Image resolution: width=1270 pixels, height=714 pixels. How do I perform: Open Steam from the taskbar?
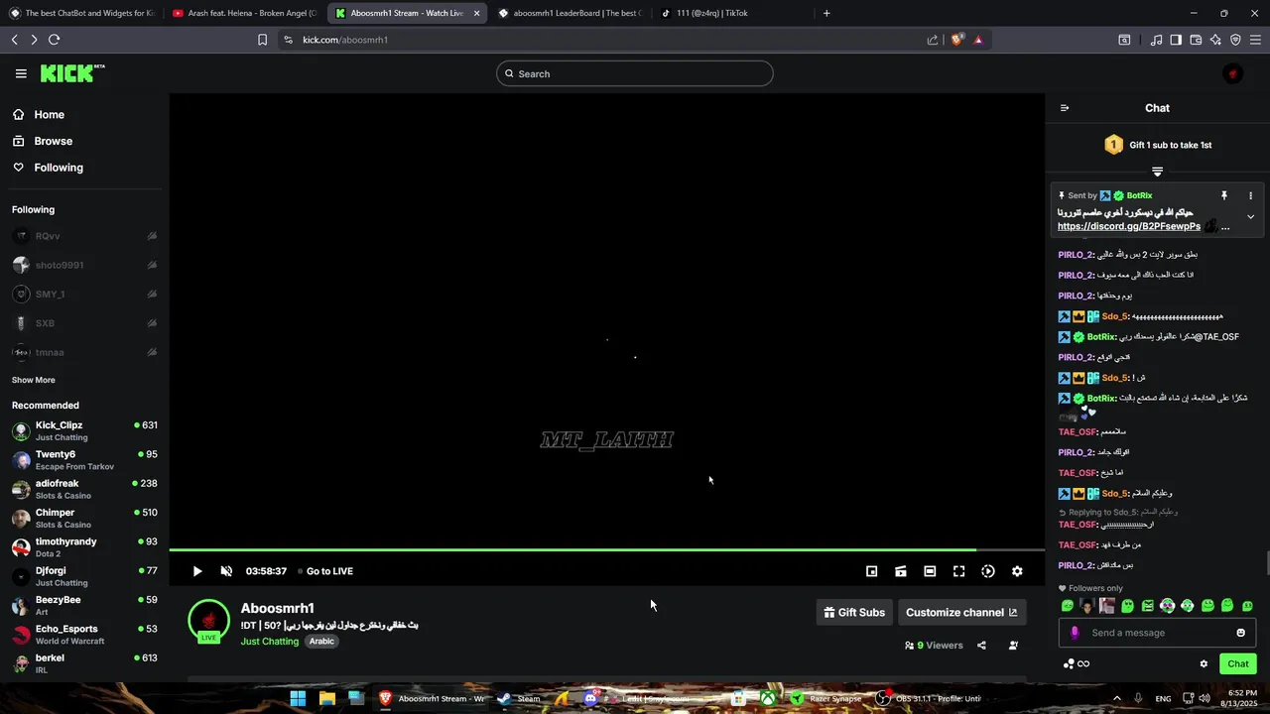(x=519, y=698)
